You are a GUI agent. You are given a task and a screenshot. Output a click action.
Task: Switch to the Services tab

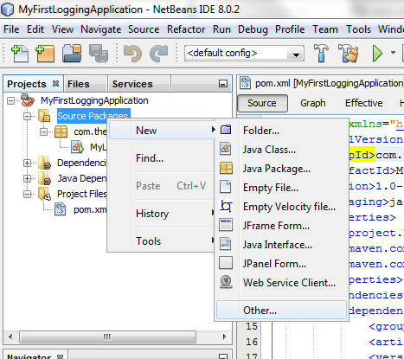tap(132, 84)
